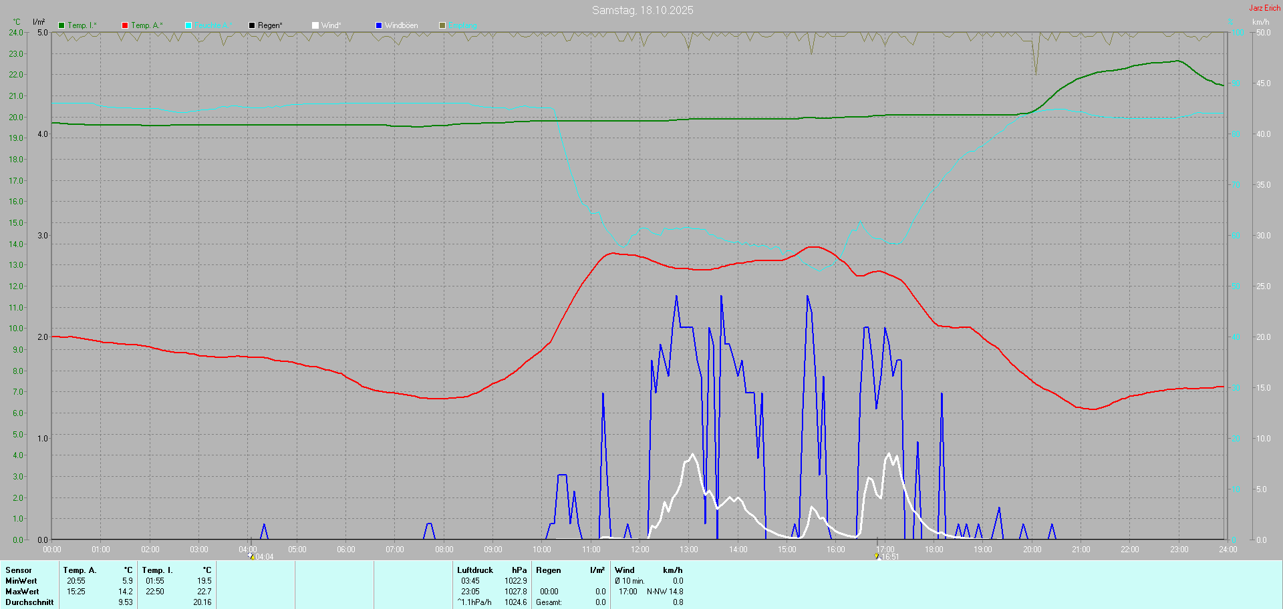Image resolution: width=1283 pixels, height=609 pixels.
Task: Click the red Temp. A. legend swatch
Action: [x=125, y=25]
